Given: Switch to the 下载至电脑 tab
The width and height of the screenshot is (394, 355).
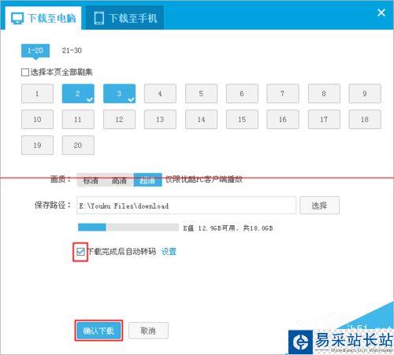Looking at the screenshot, I should tap(43, 18).
